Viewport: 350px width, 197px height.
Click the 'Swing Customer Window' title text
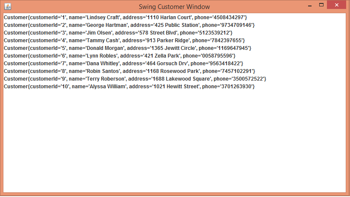(174, 7)
